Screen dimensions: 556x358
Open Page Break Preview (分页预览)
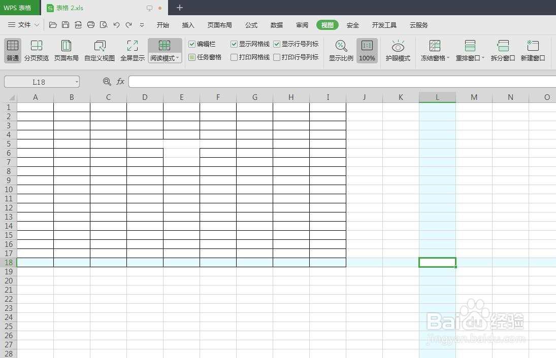pos(37,50)
